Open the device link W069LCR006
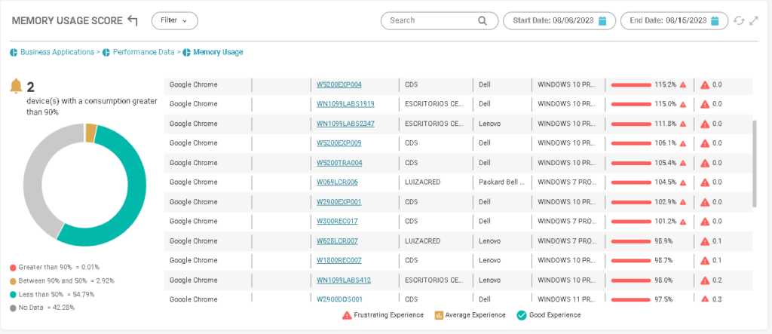This screenshot has width=772, height=334. (337, 182)
